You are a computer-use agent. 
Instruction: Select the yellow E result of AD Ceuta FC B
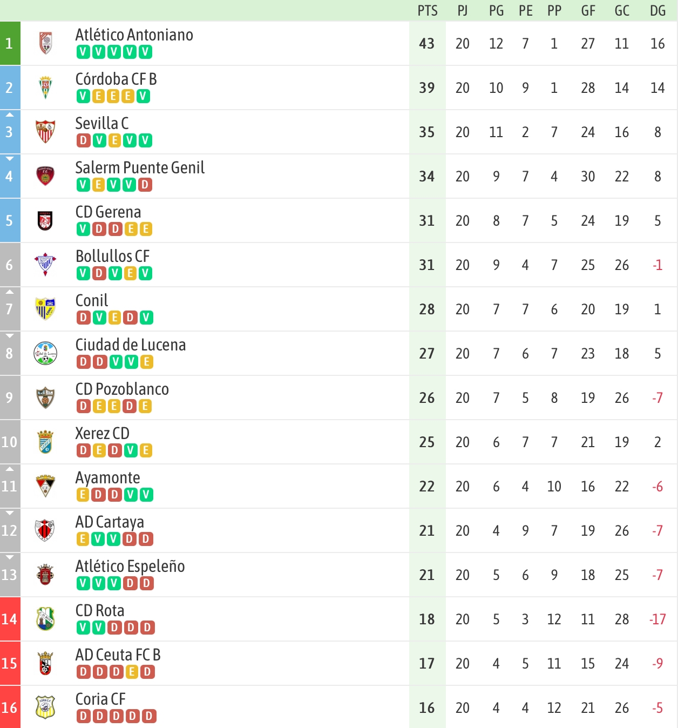click(x=131, y=672)
